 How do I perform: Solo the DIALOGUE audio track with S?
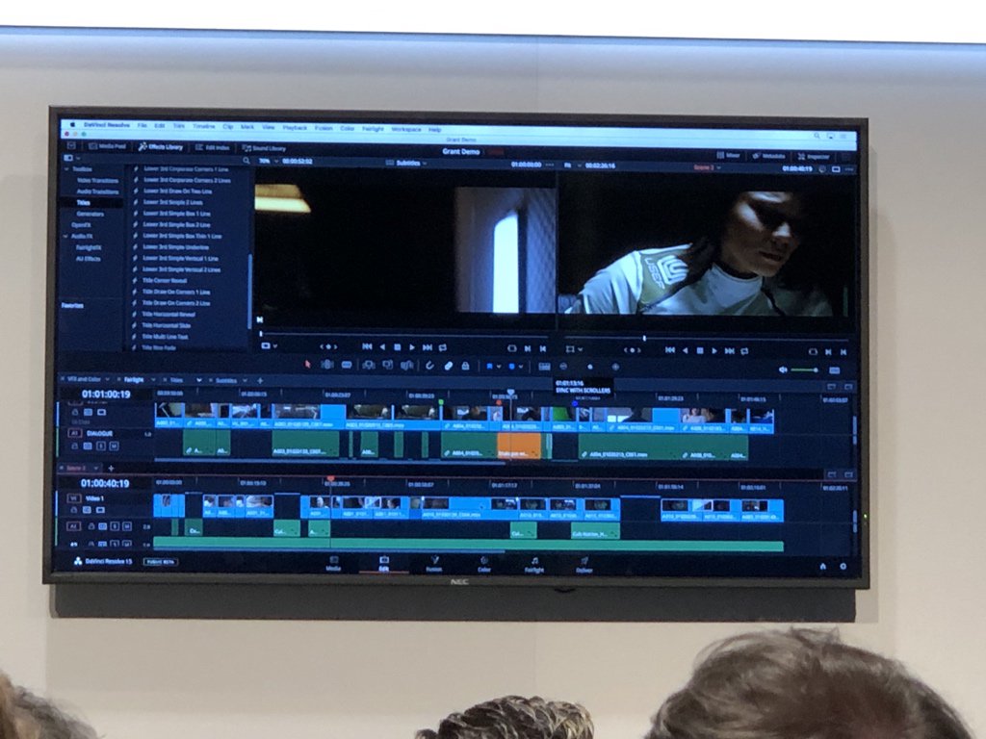pos(102,446)
